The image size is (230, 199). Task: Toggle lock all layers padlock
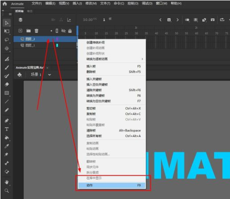click(70, 31)
